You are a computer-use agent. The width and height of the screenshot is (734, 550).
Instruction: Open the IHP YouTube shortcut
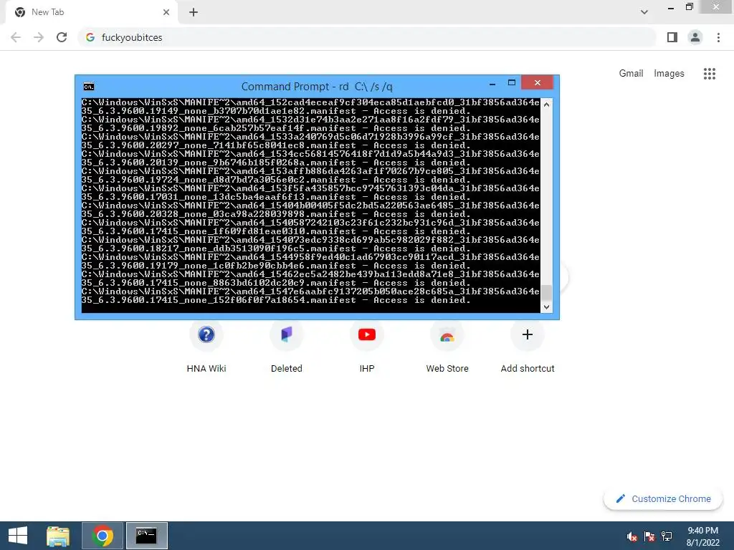(x=367, y=347)
